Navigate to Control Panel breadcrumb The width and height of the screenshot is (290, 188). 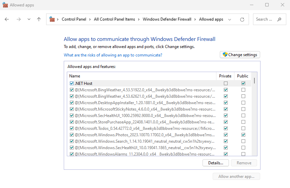74,19
